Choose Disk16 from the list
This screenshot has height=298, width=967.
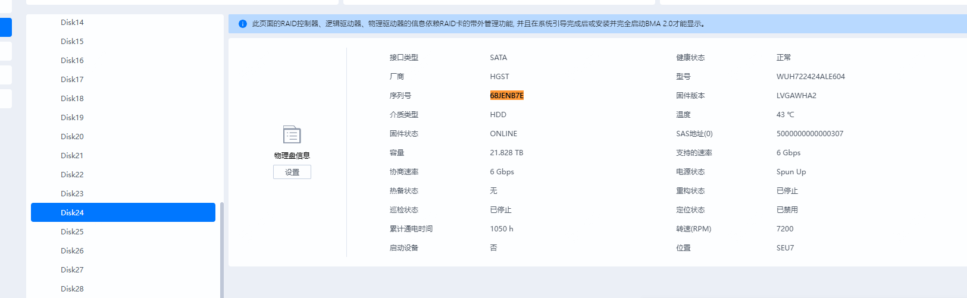(x=72, y=61)
